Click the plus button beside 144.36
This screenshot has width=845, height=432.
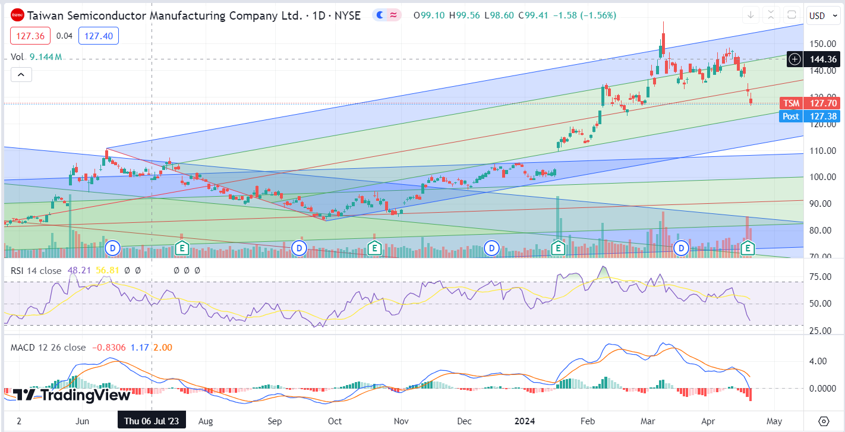795,59
